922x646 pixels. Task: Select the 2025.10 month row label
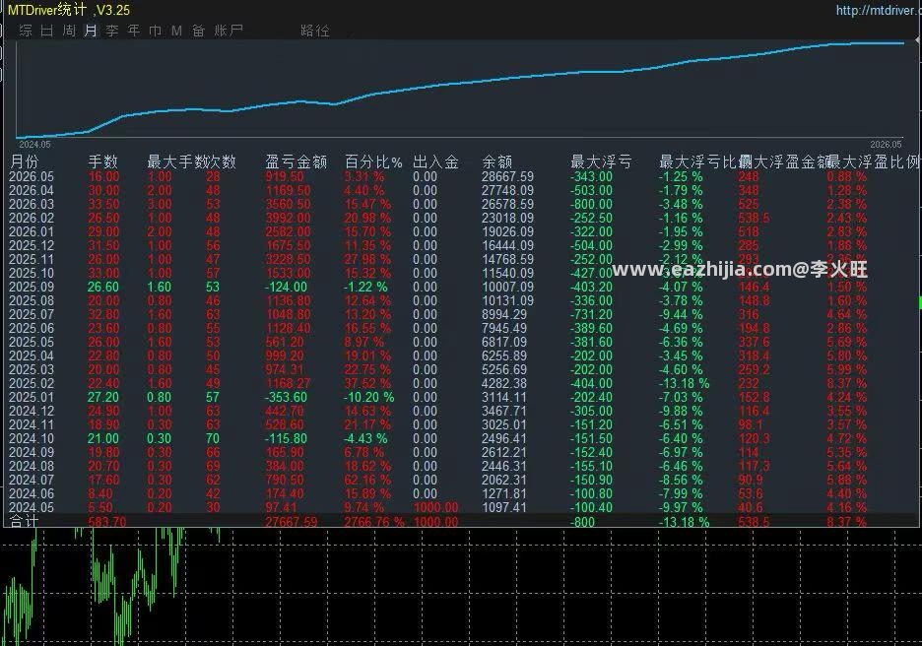click(32, 274)
